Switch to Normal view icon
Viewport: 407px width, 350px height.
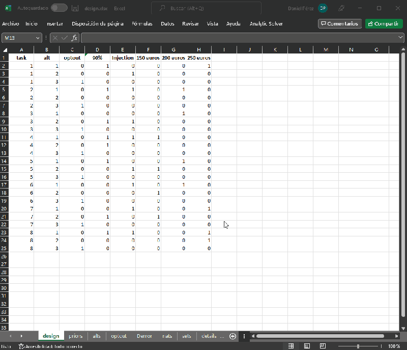click(291, 346)
